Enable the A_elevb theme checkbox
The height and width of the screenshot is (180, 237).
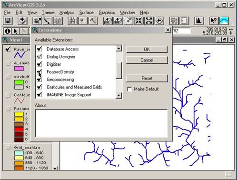coord(8,63)
